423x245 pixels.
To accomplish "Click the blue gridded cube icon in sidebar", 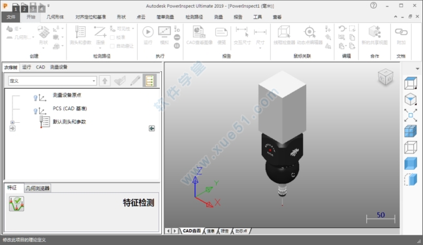I will pos(411,131).
